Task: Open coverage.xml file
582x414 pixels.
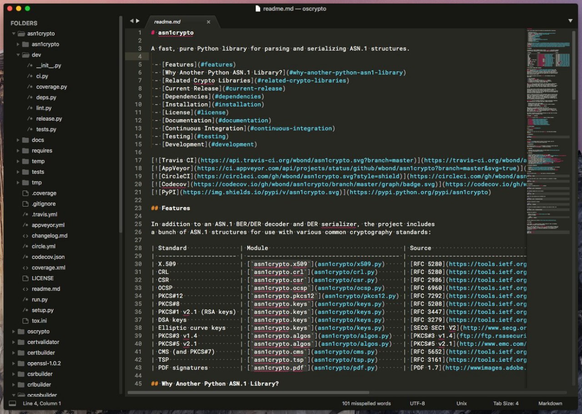Action: click(49, 268)
